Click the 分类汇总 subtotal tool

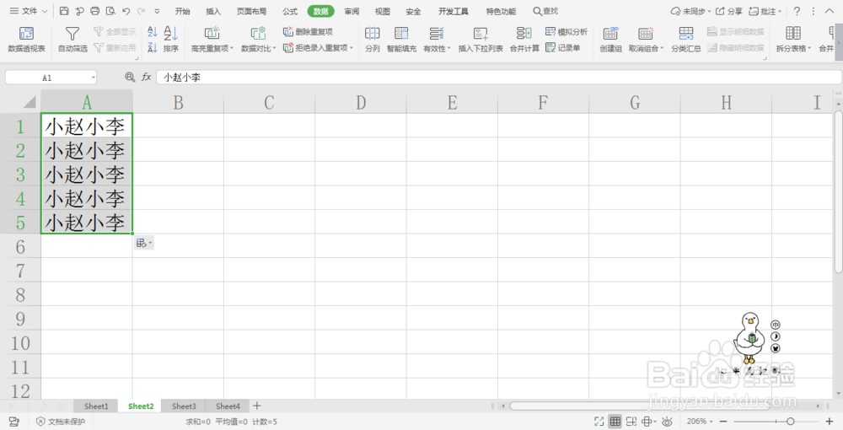coord(686,40)
